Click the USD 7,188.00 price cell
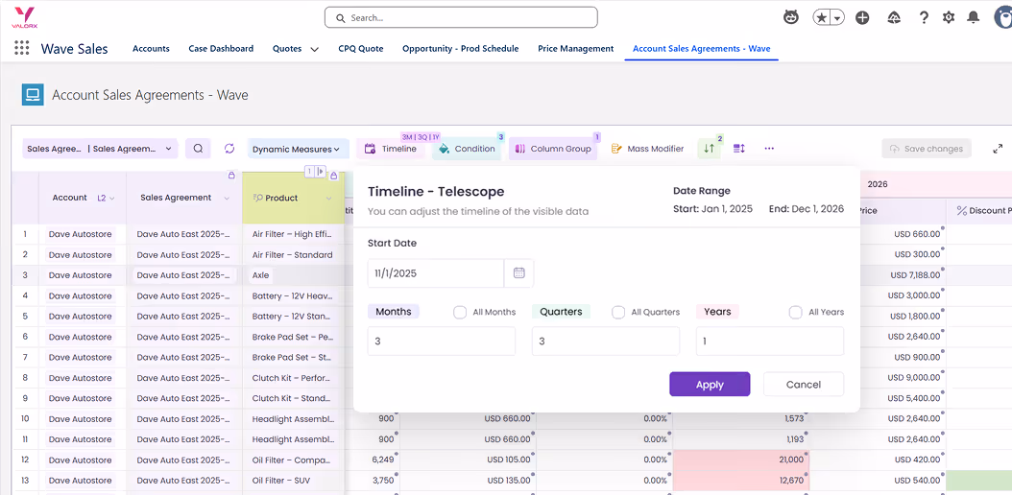The height and width of the screenshot is (495, 1012). point(901,275)
